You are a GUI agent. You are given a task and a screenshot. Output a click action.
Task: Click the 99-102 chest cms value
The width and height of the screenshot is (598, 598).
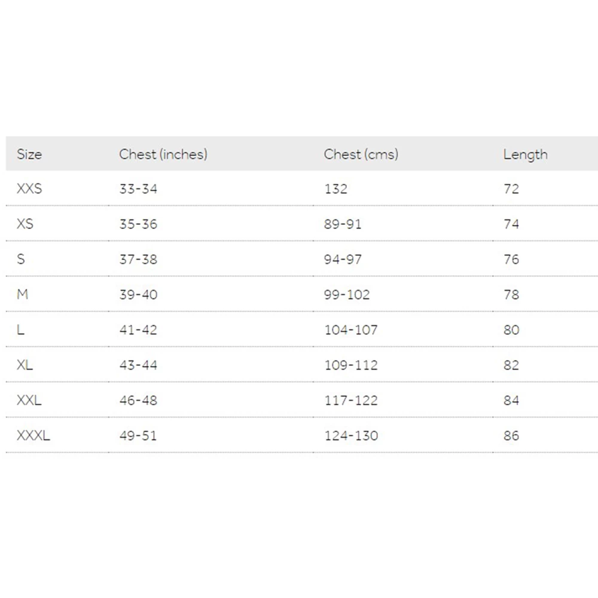click(x=347, y=295)
